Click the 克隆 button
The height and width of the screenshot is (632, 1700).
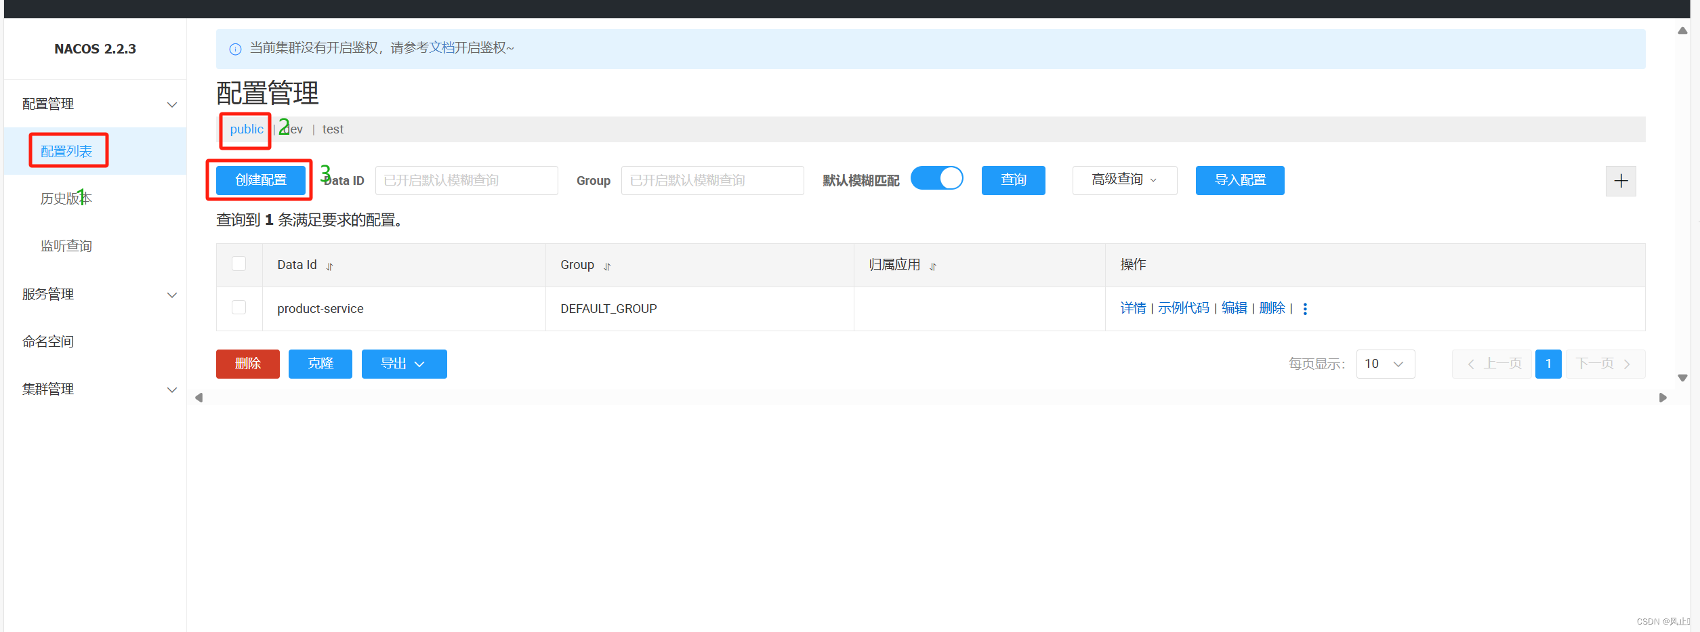[320, 364]
